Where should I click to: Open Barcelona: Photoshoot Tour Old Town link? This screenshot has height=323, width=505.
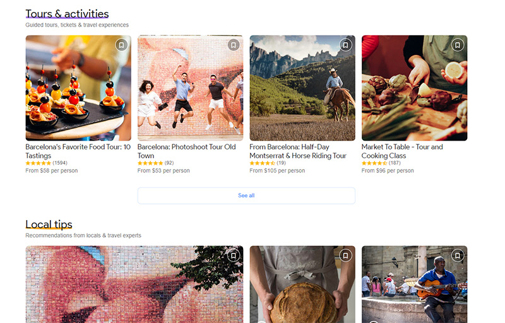pos(186,151)
